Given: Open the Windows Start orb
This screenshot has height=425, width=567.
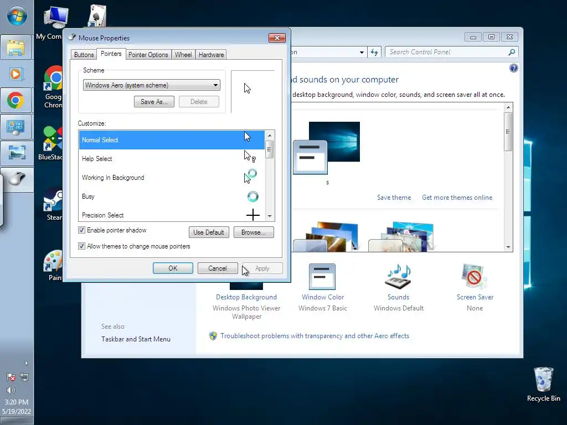Looking at the screenshot, I should point(17,16).
